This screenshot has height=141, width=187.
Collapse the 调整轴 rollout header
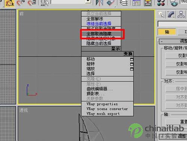[x=173, y=41]
